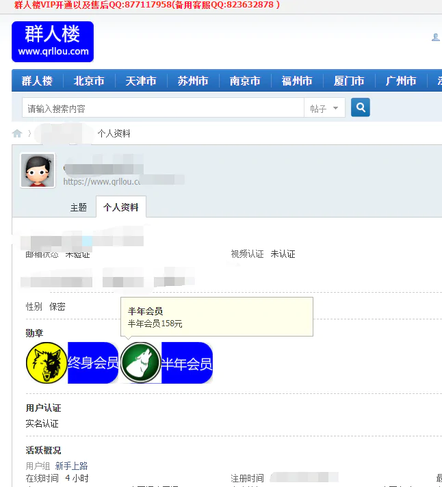
Task: Select 厦门市 in the navigation bar
Action: (x=349, y=81)
